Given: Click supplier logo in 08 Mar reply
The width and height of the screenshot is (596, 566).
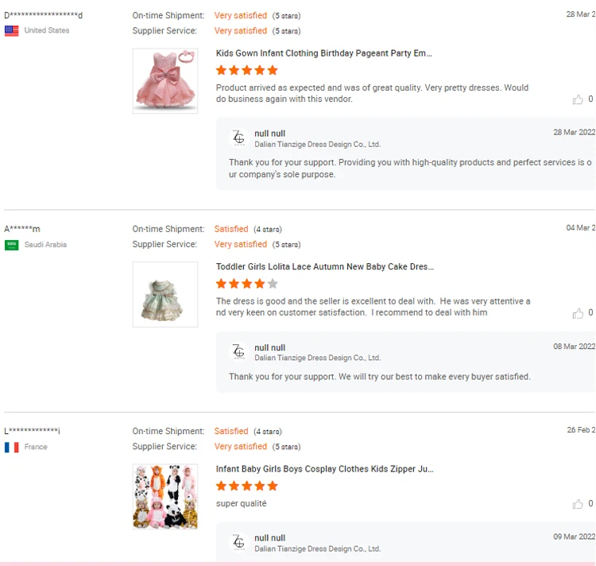Looking at the screenshot, I should pos(238,351).
